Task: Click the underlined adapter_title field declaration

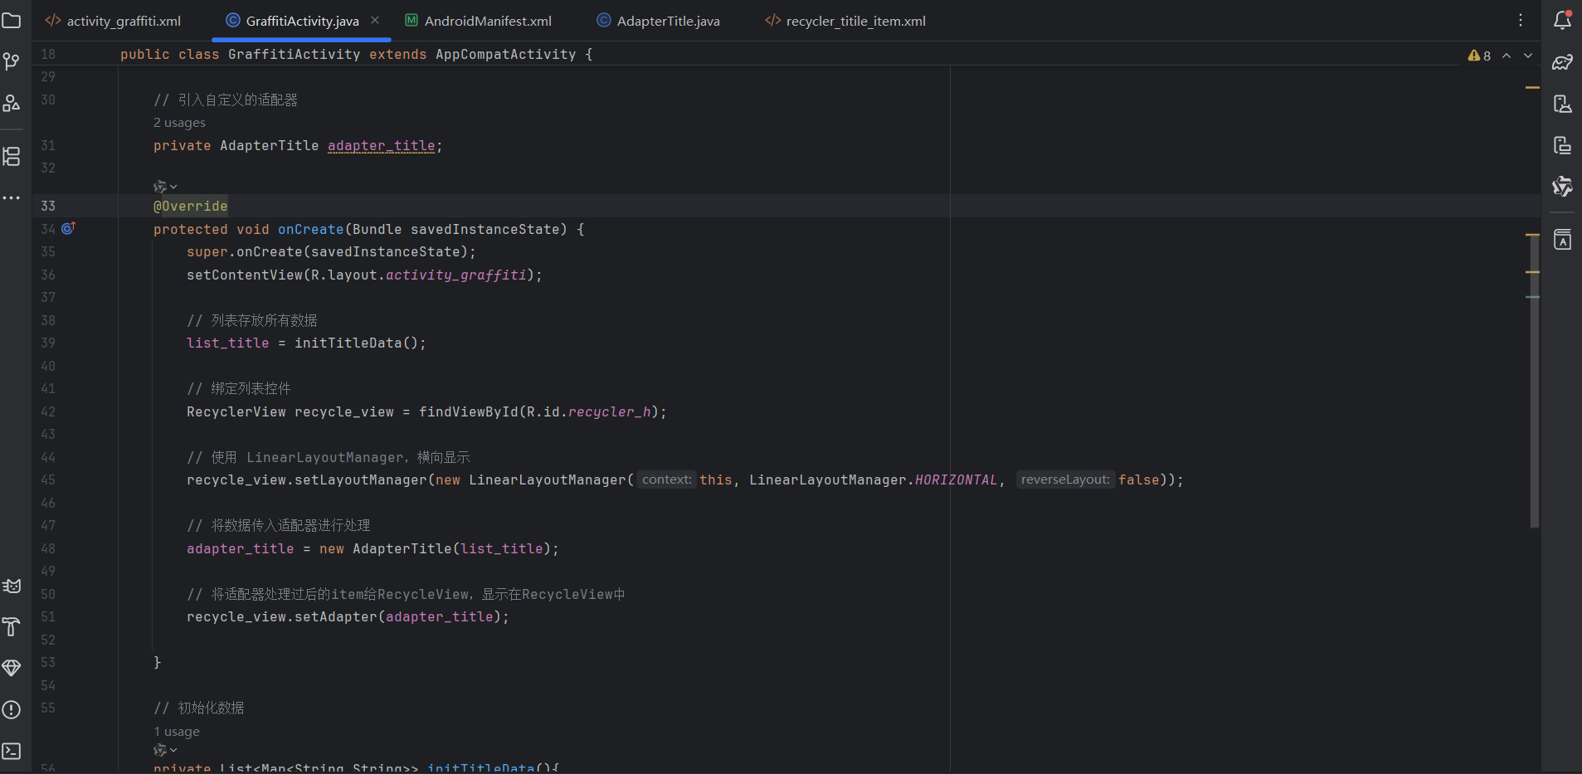Action: tap(382, 146)
